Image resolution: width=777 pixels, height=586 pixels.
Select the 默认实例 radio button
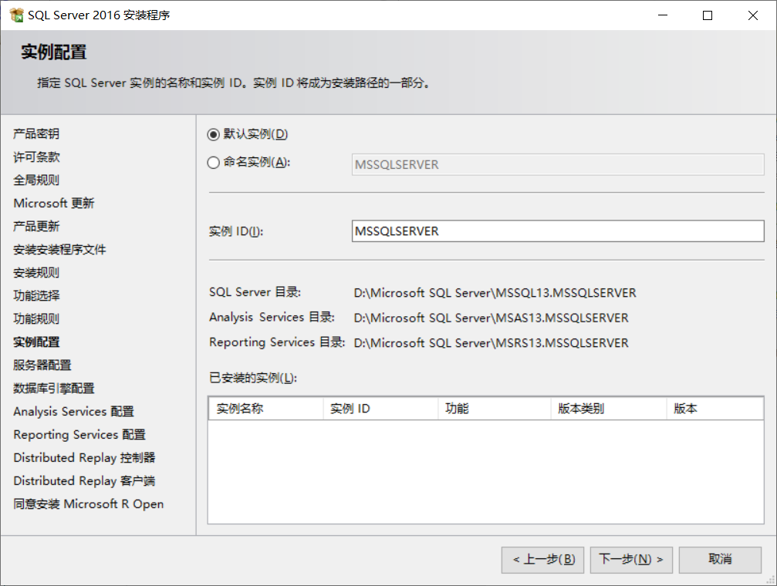(x=213, y=134)
